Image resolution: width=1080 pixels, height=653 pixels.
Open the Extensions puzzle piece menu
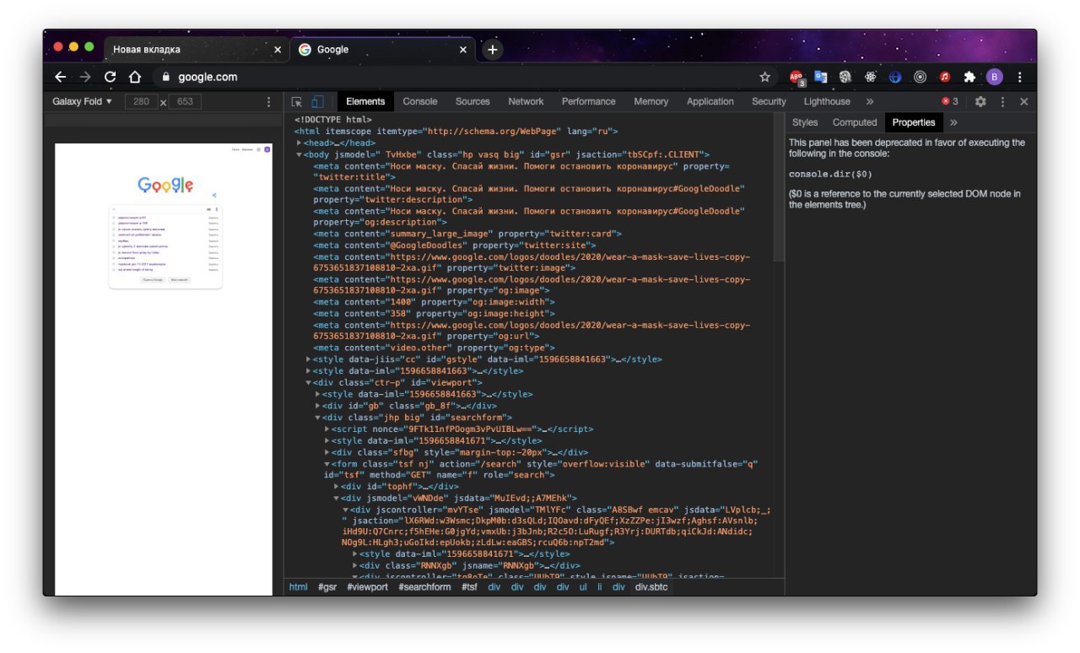(969, 77)
